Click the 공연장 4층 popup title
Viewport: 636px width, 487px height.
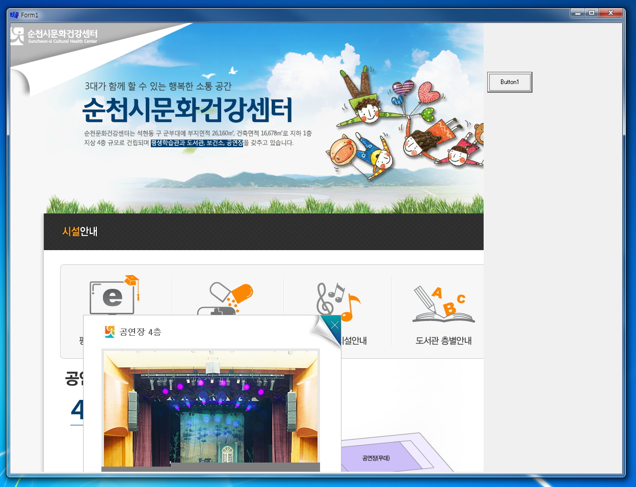point(140,332)
